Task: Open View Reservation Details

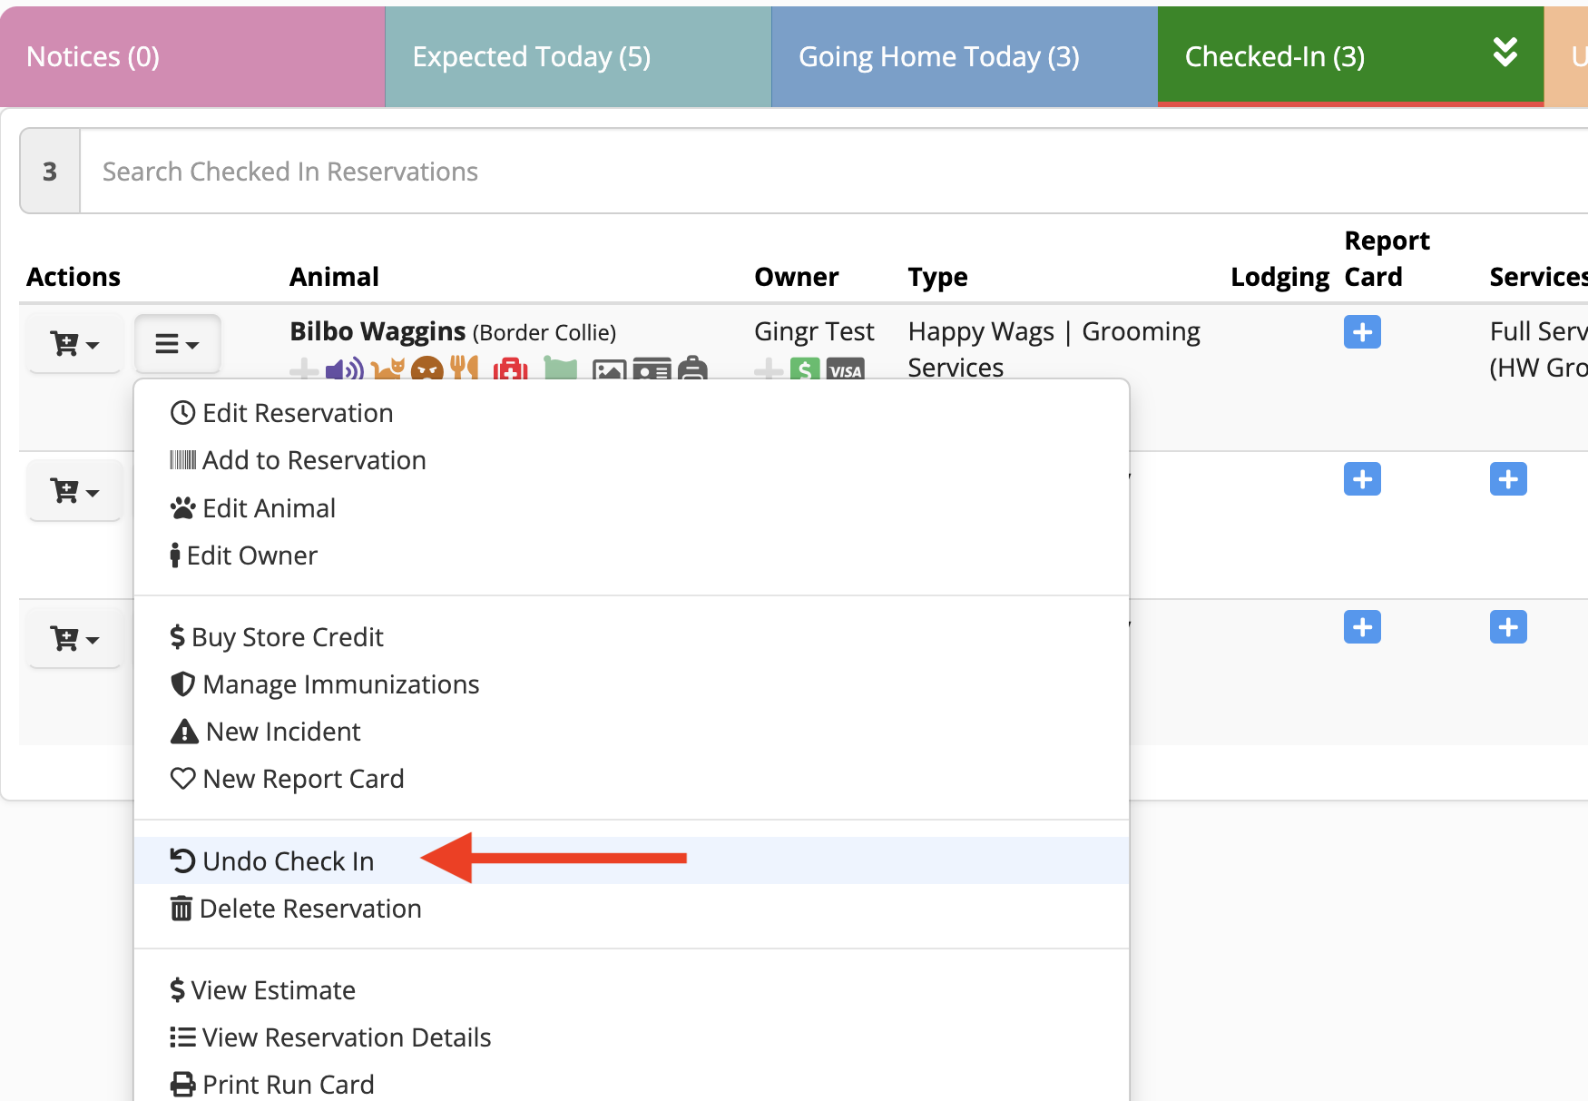Action: [347, 1037]
